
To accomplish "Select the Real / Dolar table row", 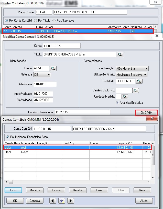I will pos(78,152).
